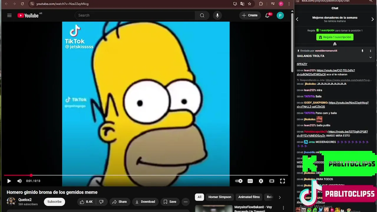Collapse the pinned BAILANOS TROLITA message
Image resolution: width=377 pixels, height=212 pixels.
click(371, 57)
